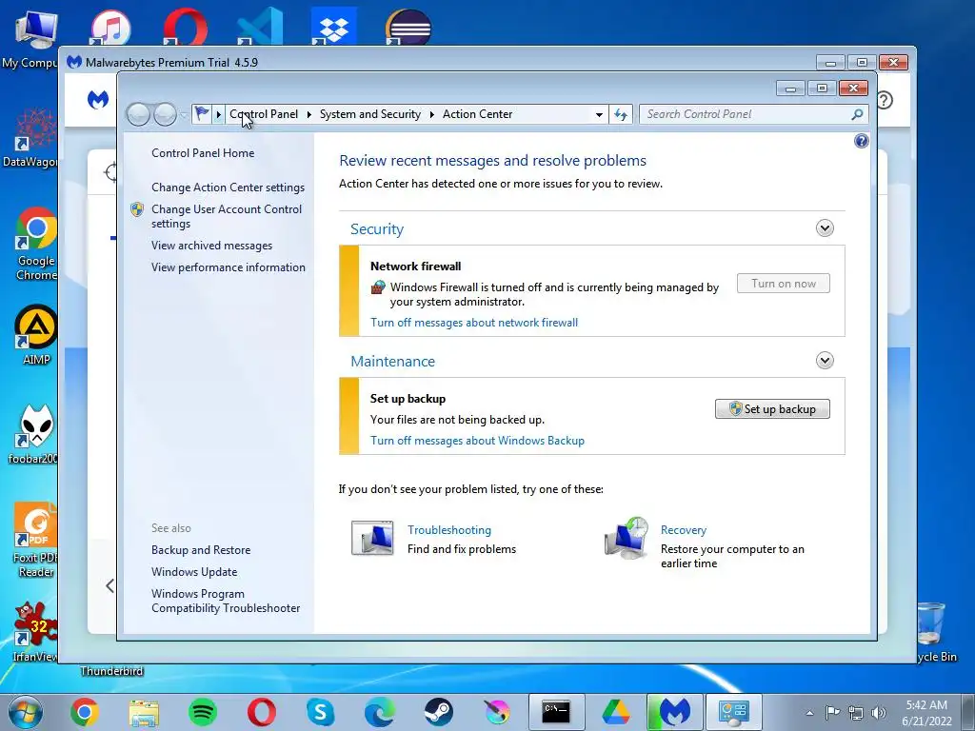Open Windows Update under See also

pyautogui.click(x=194, y=572)
